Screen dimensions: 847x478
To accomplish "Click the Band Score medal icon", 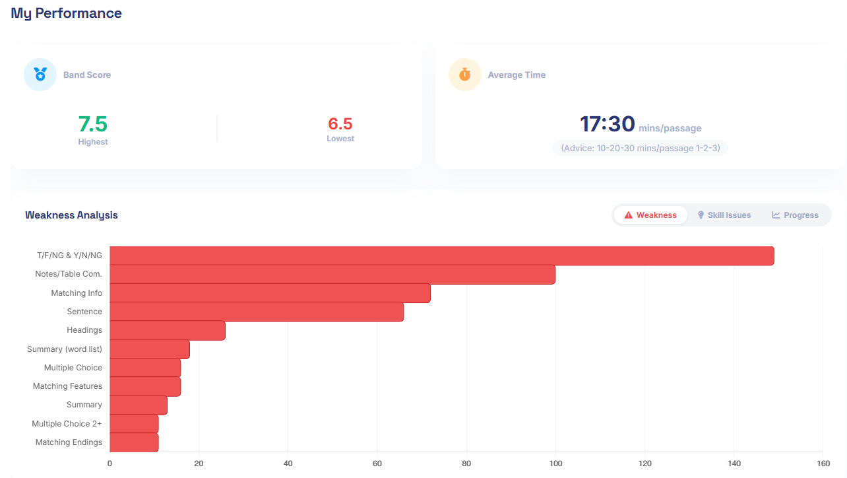I will click(40, 75).
